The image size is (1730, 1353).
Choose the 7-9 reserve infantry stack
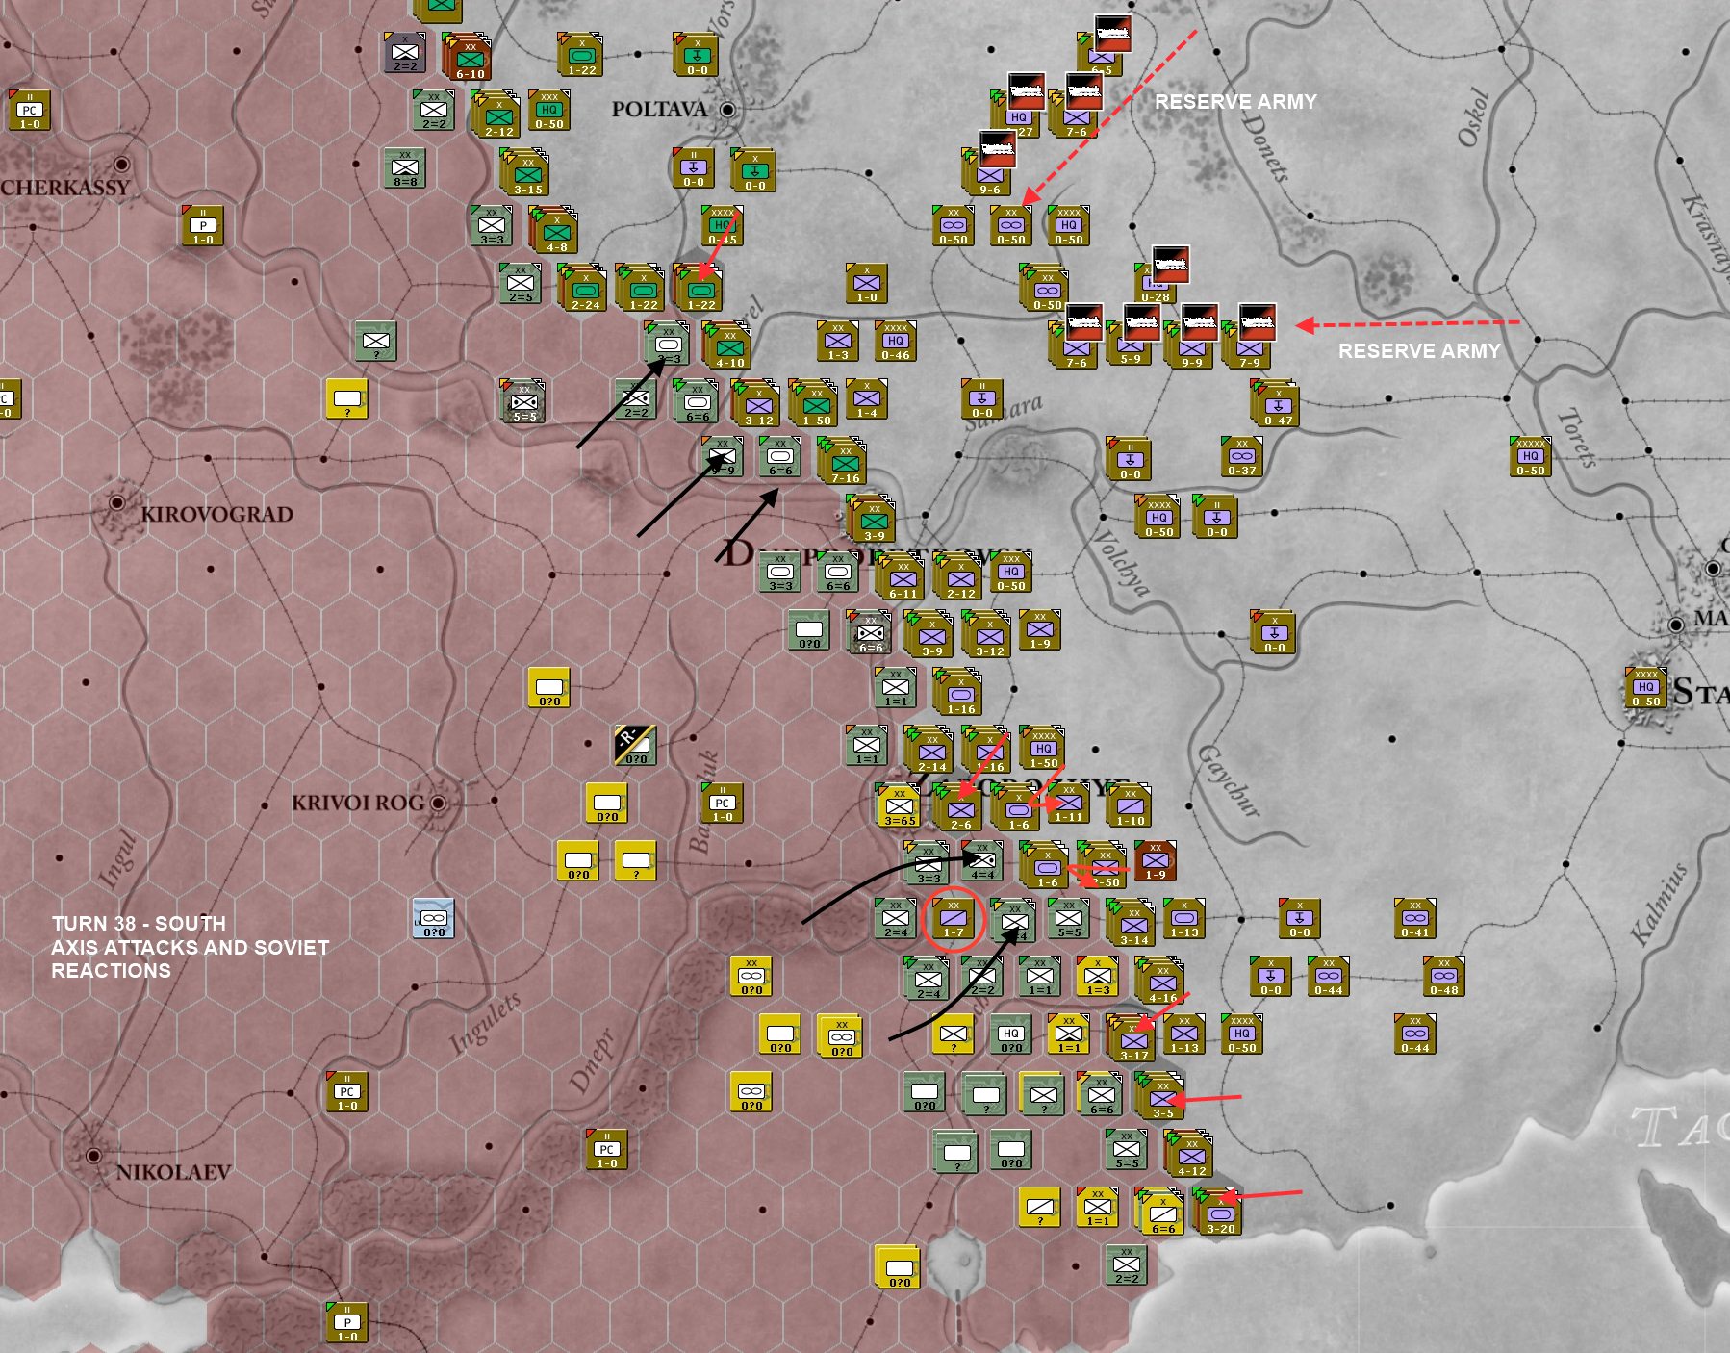click(1248, 346)
